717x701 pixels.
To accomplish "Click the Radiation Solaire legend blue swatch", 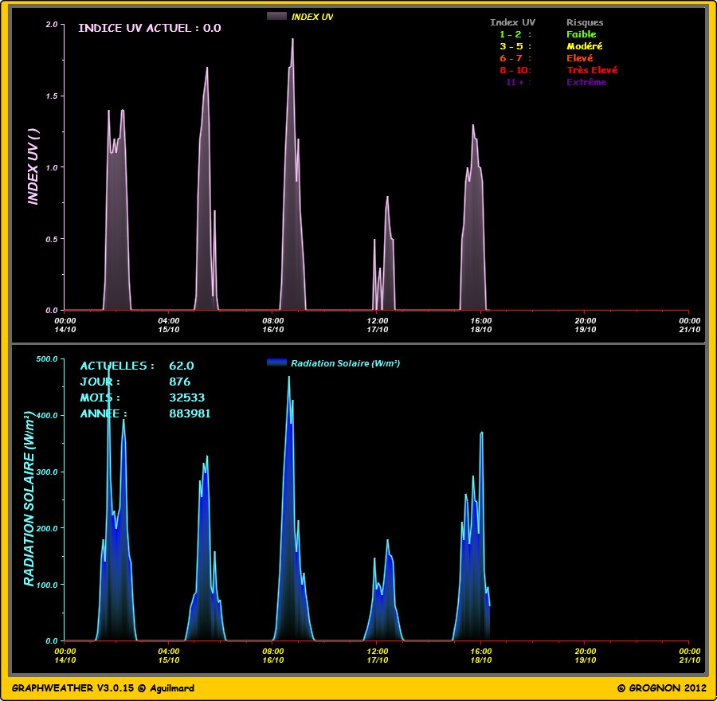I will [276, 362].
